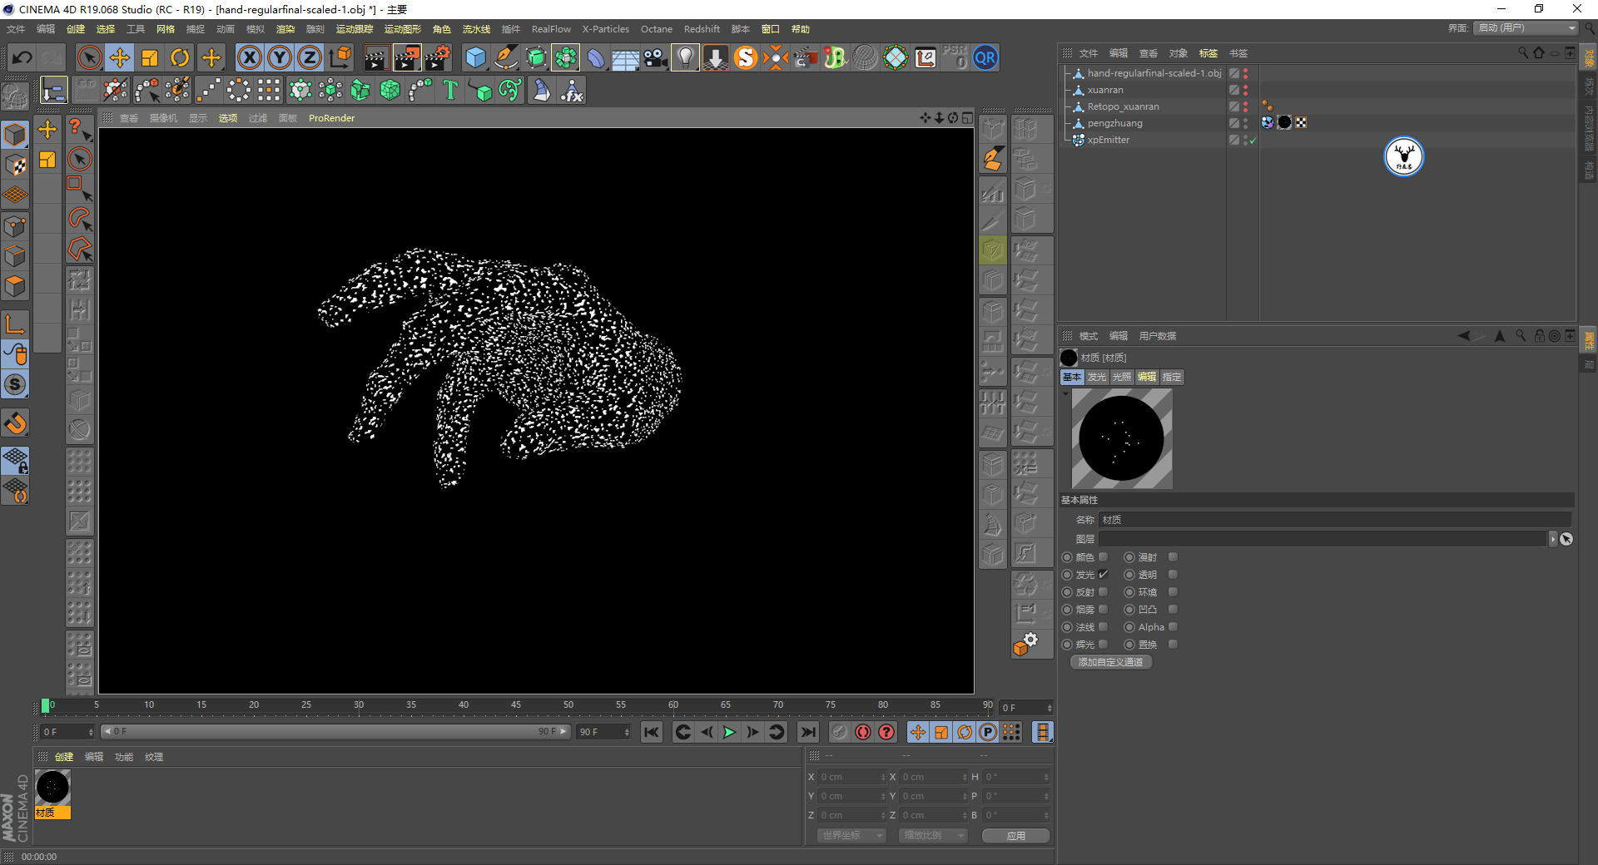Disable the 发光 luminance channel checkbox
The width and height of the screenshot is (1598, 865).
[x=1104, y=575]
